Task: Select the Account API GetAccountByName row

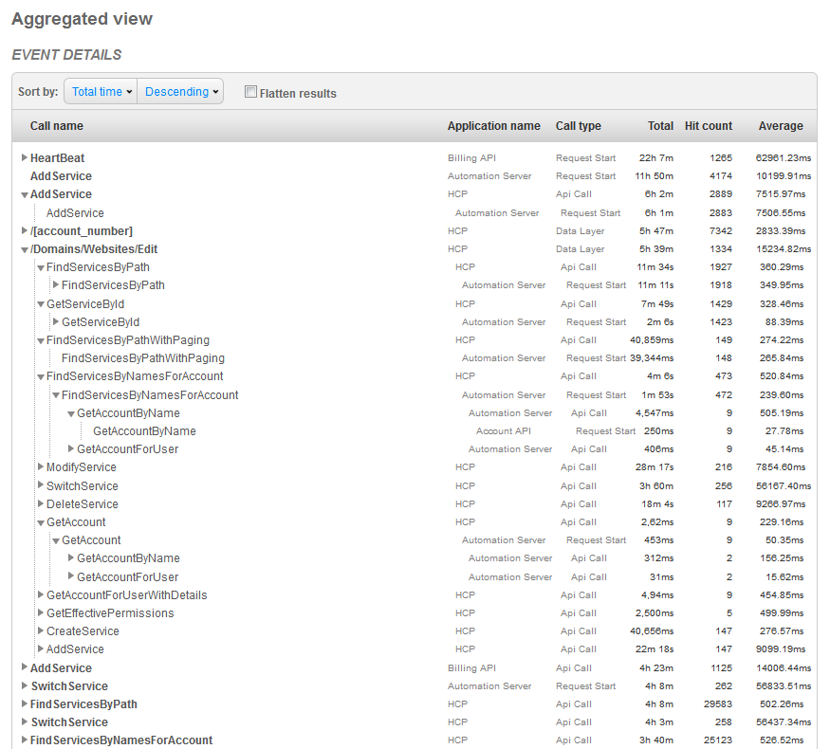Action: [x=415, y=431]
